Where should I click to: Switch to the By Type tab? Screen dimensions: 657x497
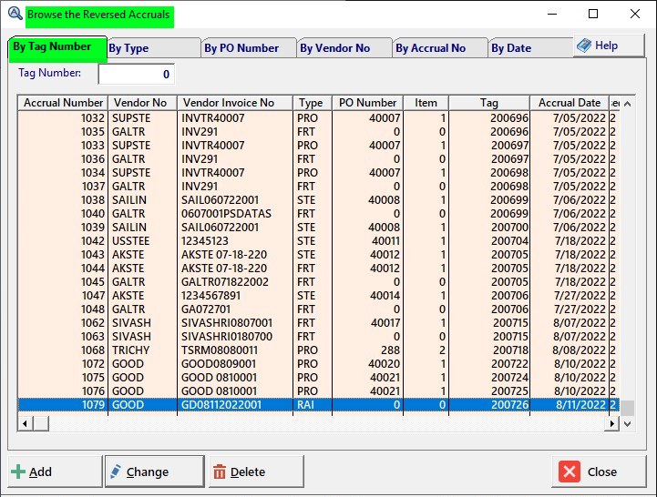pyautogui.click(x=154, y=48)
